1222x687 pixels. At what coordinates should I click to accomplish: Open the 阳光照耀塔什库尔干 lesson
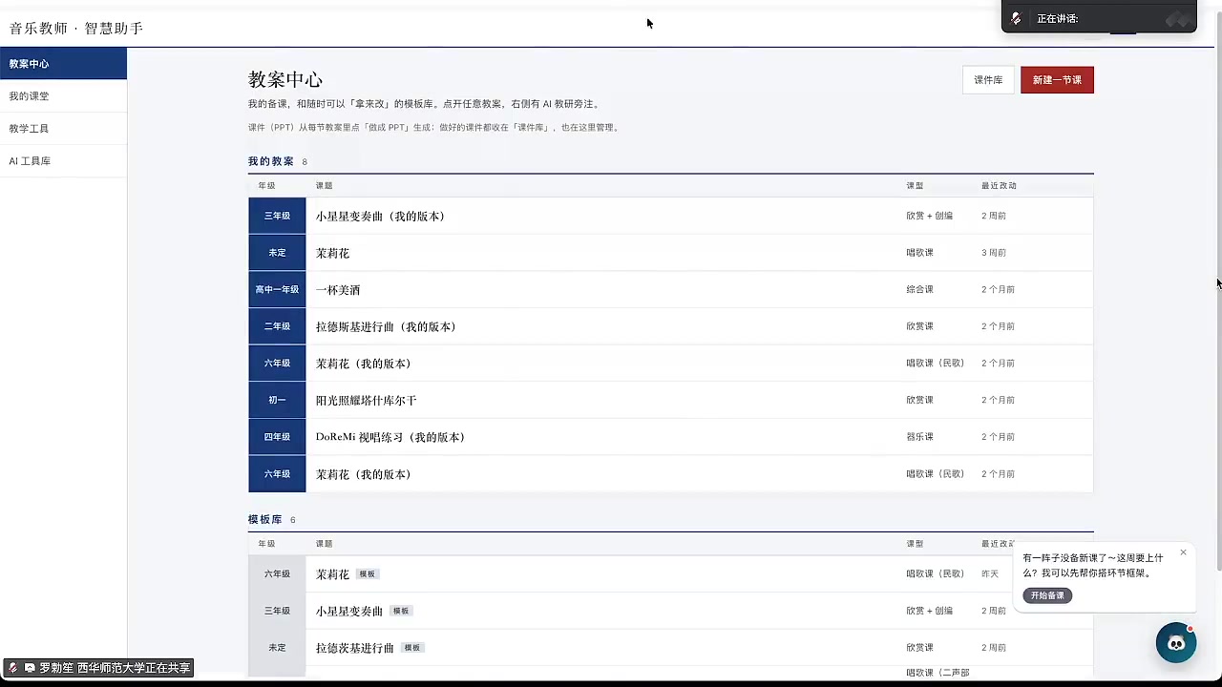367,401
